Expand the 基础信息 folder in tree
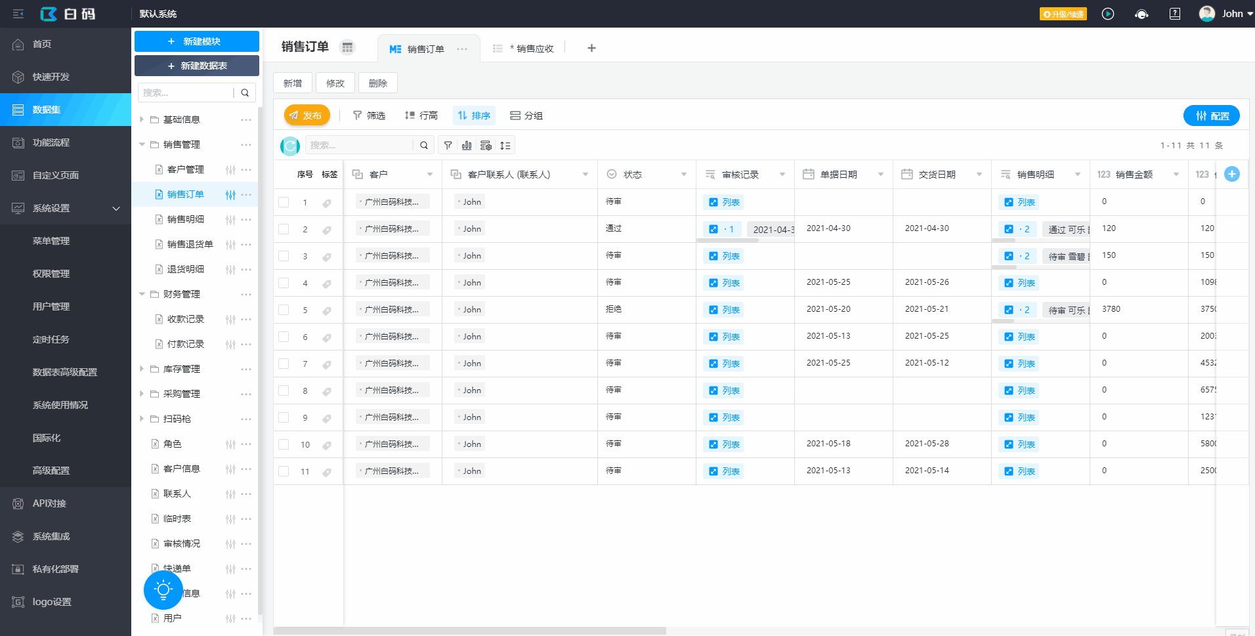 pyautogui.click(x=142, y=119)
